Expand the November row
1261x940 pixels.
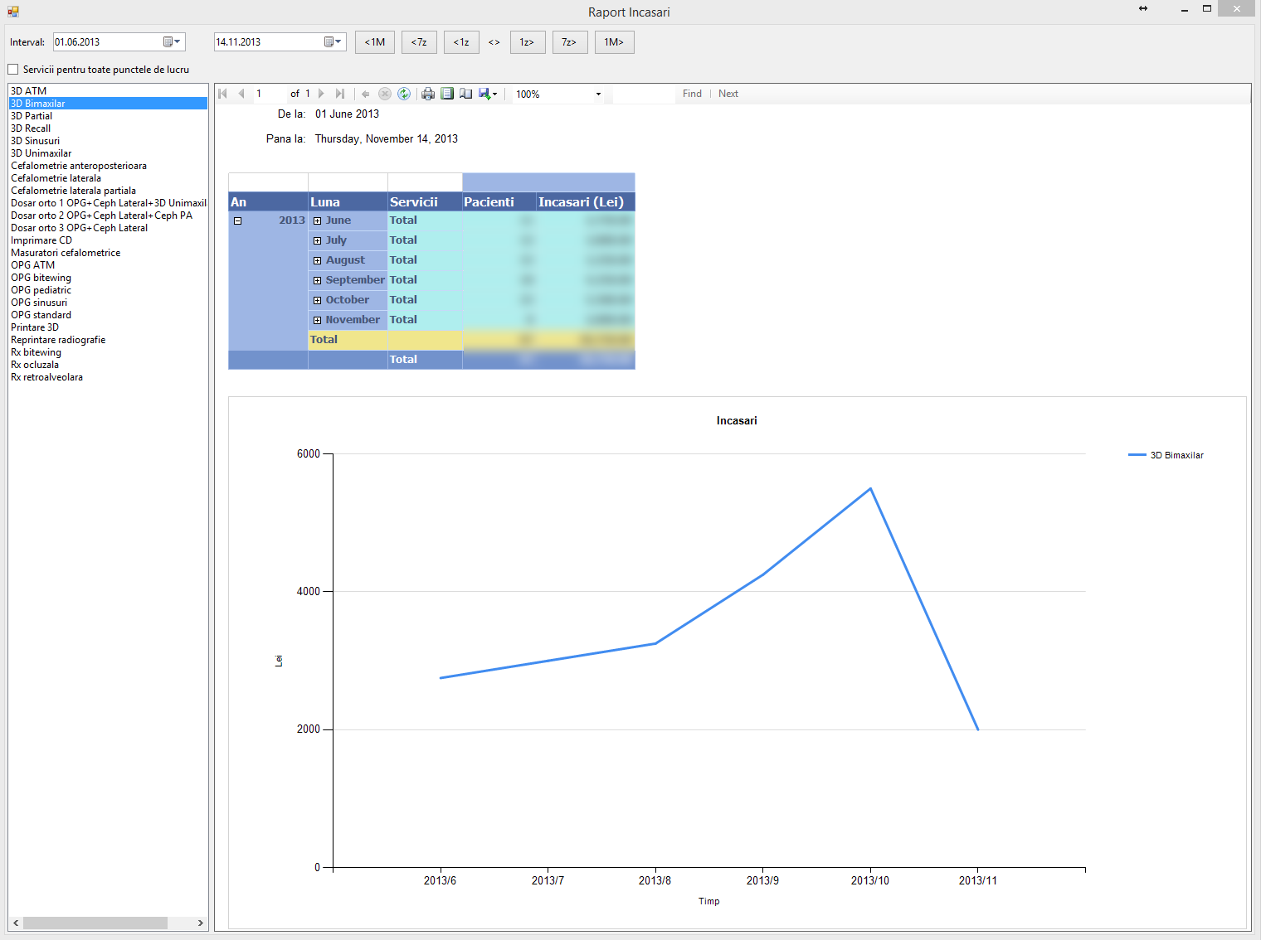pyautogui.click(x=317, y=320)
